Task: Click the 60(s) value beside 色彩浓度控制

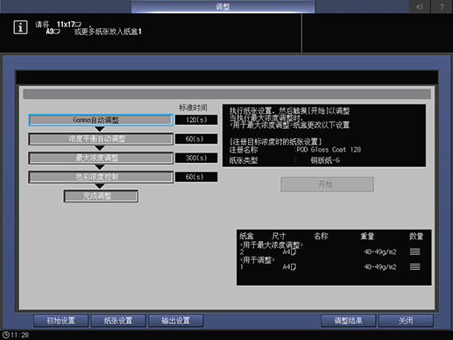Action: click(x=196, y=177)
